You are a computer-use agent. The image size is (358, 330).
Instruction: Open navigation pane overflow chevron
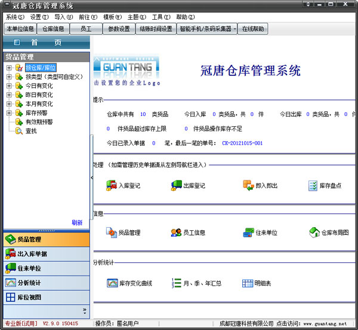click(x=85, y=311)
